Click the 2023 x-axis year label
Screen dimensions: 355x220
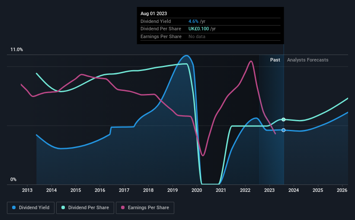coord(269,190)
